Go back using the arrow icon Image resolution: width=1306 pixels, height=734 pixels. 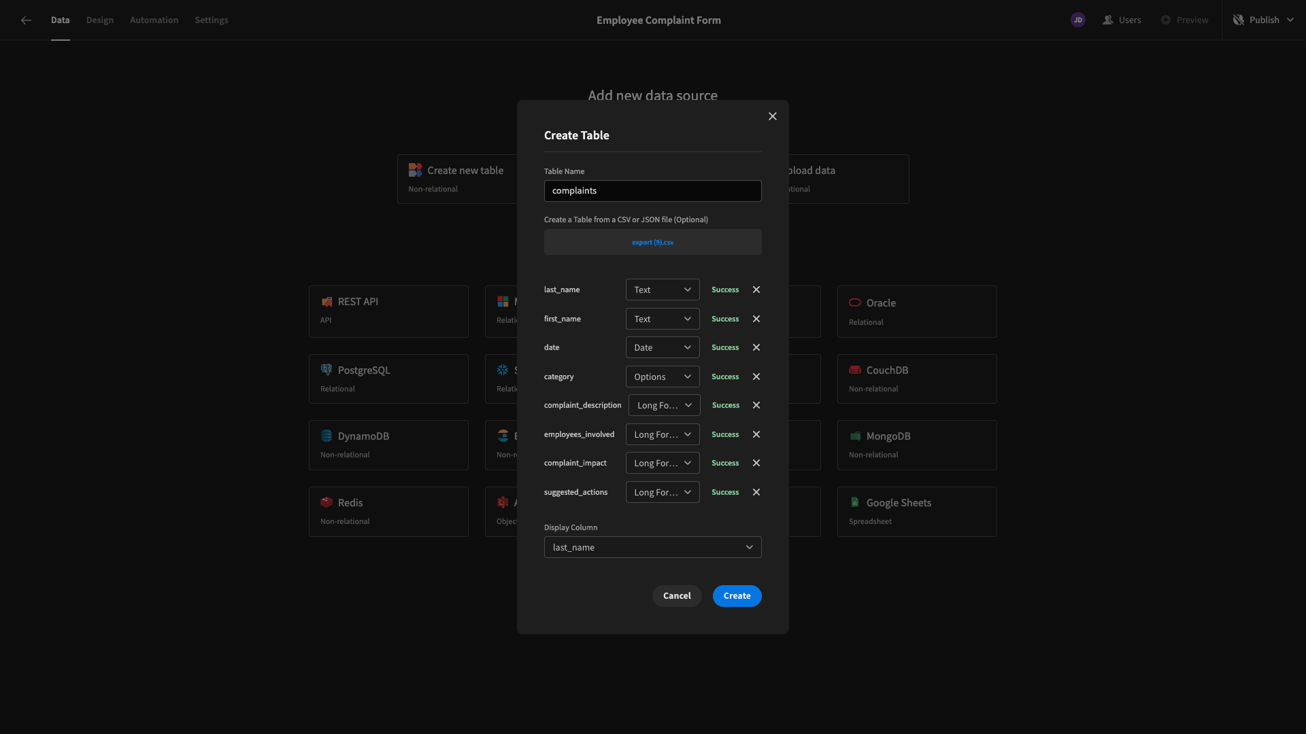point(26,20)
